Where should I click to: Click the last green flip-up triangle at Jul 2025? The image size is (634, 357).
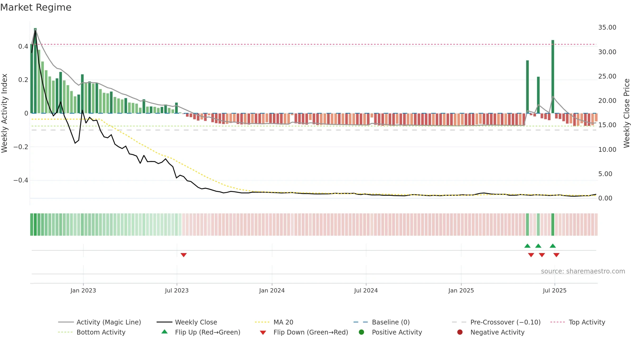553,246
